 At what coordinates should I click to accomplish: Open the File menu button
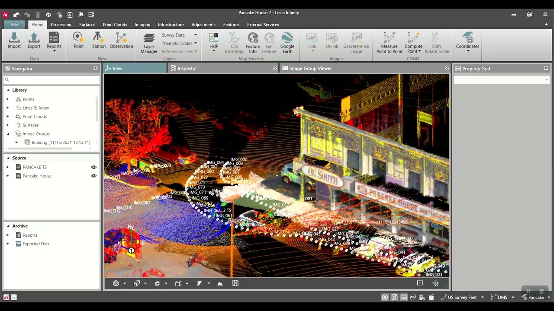coord(14,25)
